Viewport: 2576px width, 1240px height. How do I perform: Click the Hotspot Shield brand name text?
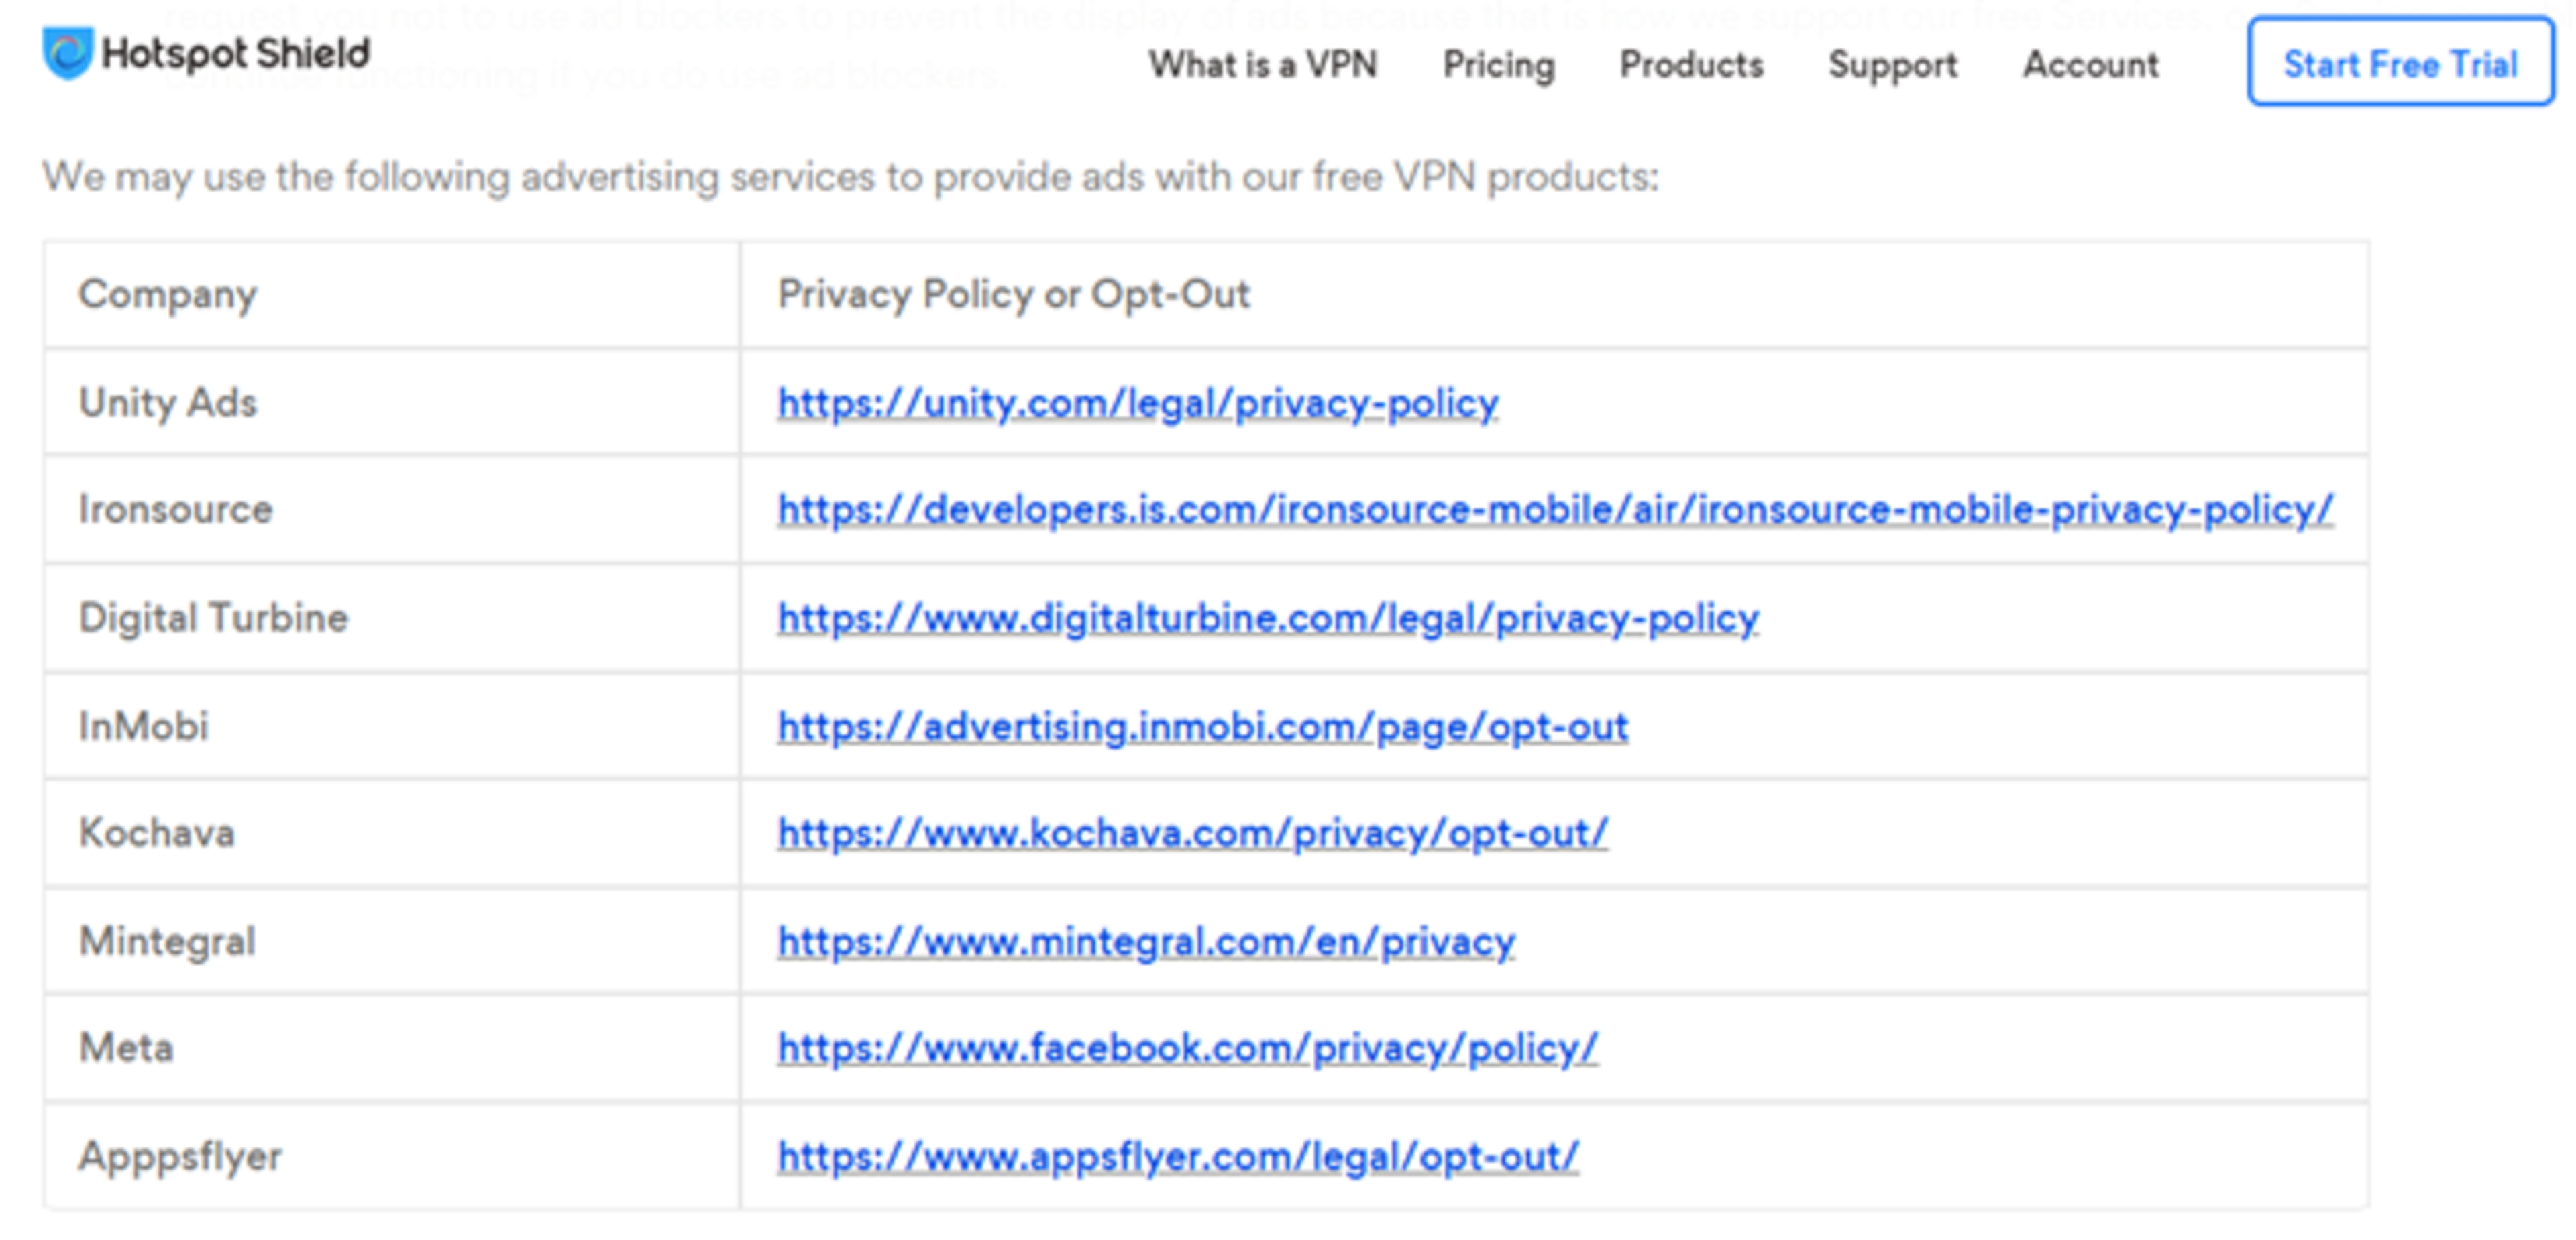point(236,53)
